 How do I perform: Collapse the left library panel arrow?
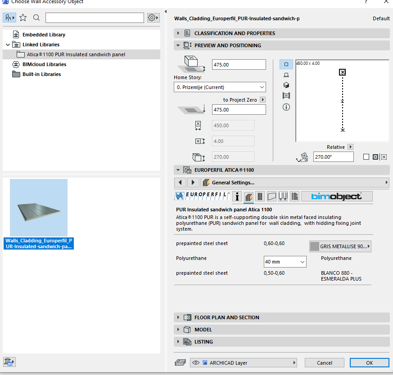166,12
